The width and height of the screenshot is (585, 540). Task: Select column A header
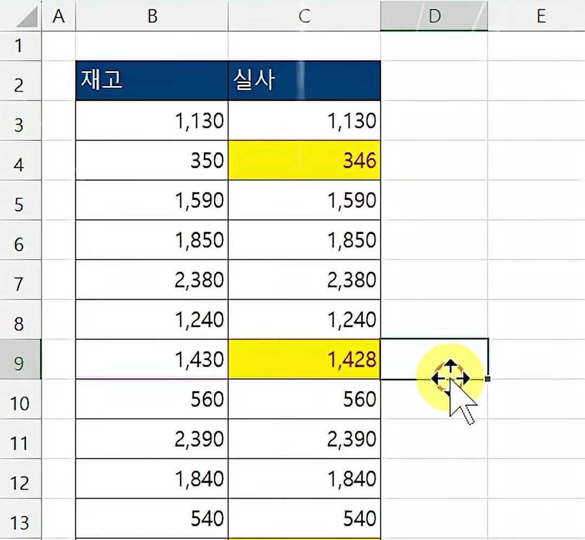(x=58, y=16)
